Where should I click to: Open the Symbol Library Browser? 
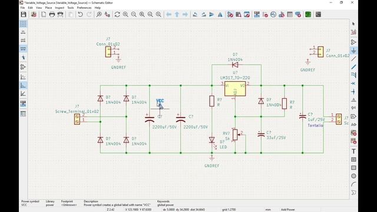point(239,14)
